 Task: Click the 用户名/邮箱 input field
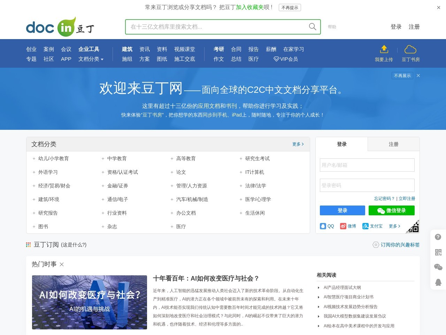coord(367,165)
